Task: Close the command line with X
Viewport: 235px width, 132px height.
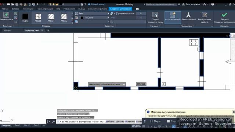Action: [x=50, y=121]
